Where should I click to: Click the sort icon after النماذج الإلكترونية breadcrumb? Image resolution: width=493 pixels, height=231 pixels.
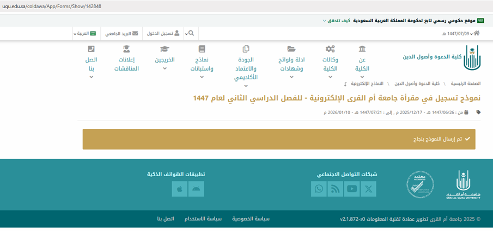pos(345,84)
